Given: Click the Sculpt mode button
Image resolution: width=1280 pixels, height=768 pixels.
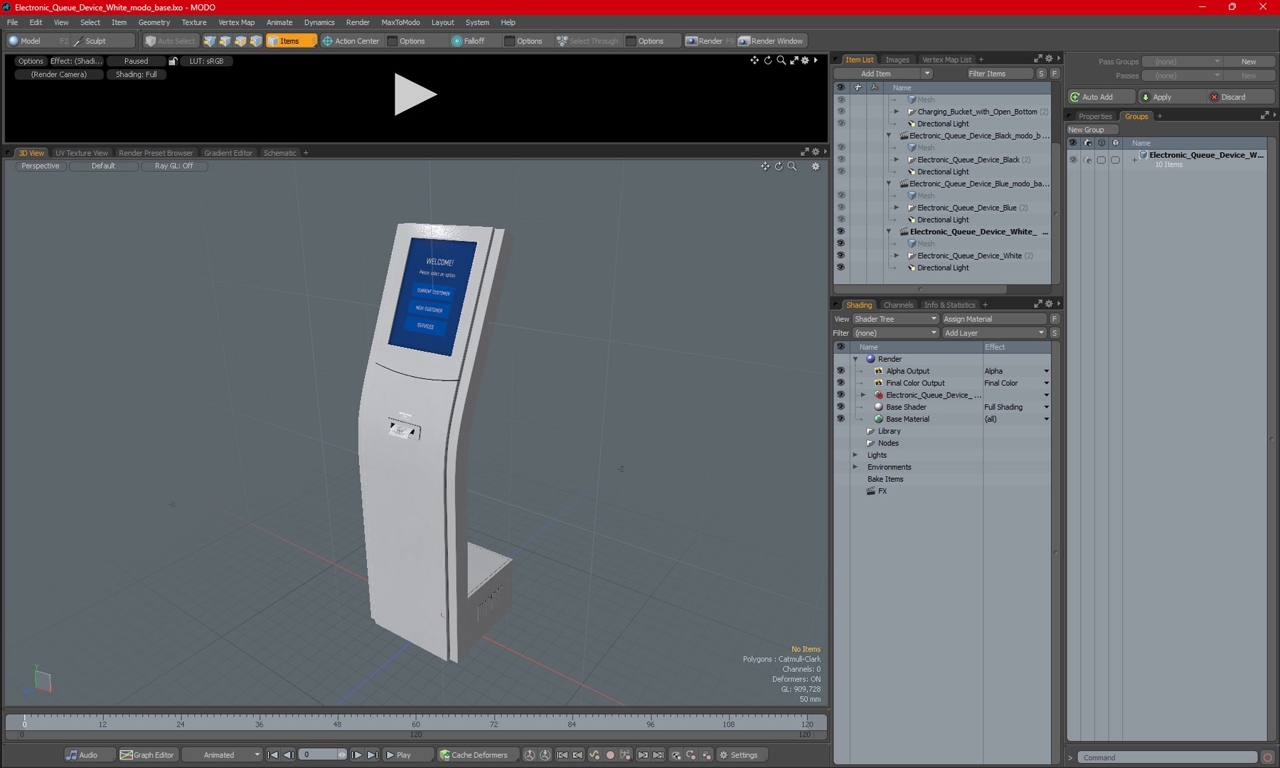Looking at the screenshot, I should (103, 41).
